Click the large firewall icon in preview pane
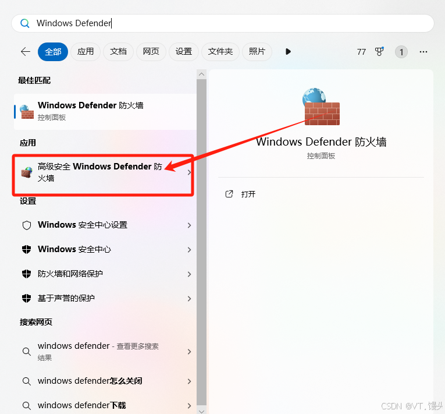Viewport: 445px width, 414px height. click(x=321, y=107)
